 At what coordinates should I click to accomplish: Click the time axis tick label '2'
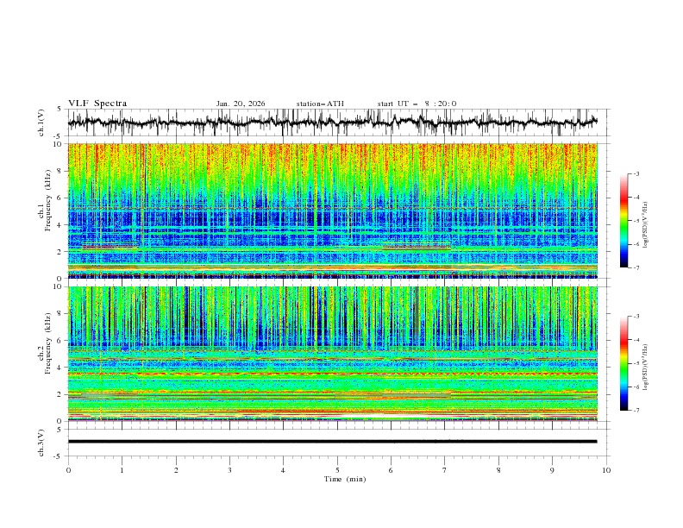(x=176, y=470)
